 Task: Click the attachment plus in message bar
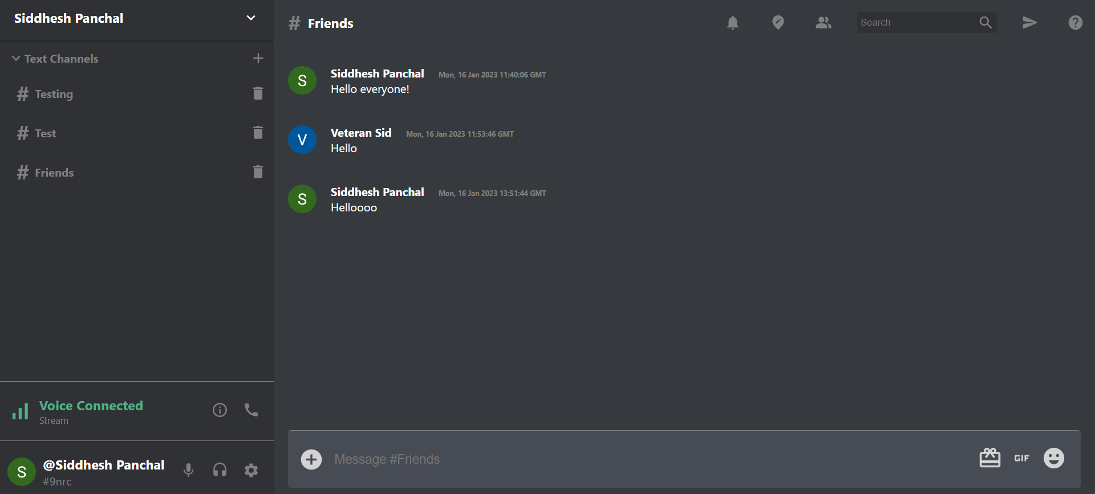pos(311,459)
